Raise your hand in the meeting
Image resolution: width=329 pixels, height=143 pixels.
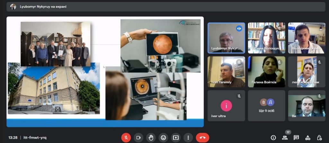click(x=151, y=138)
